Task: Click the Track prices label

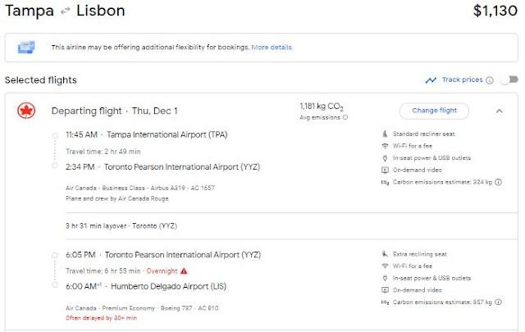Action: click(462, 80)
